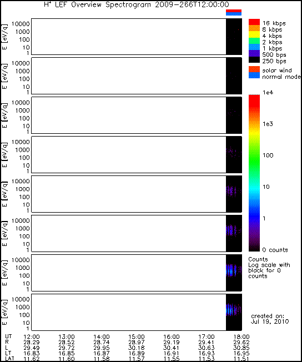Click the 'created on:' label
This screenshot has height=362, width=302.
tap(268, 316)
